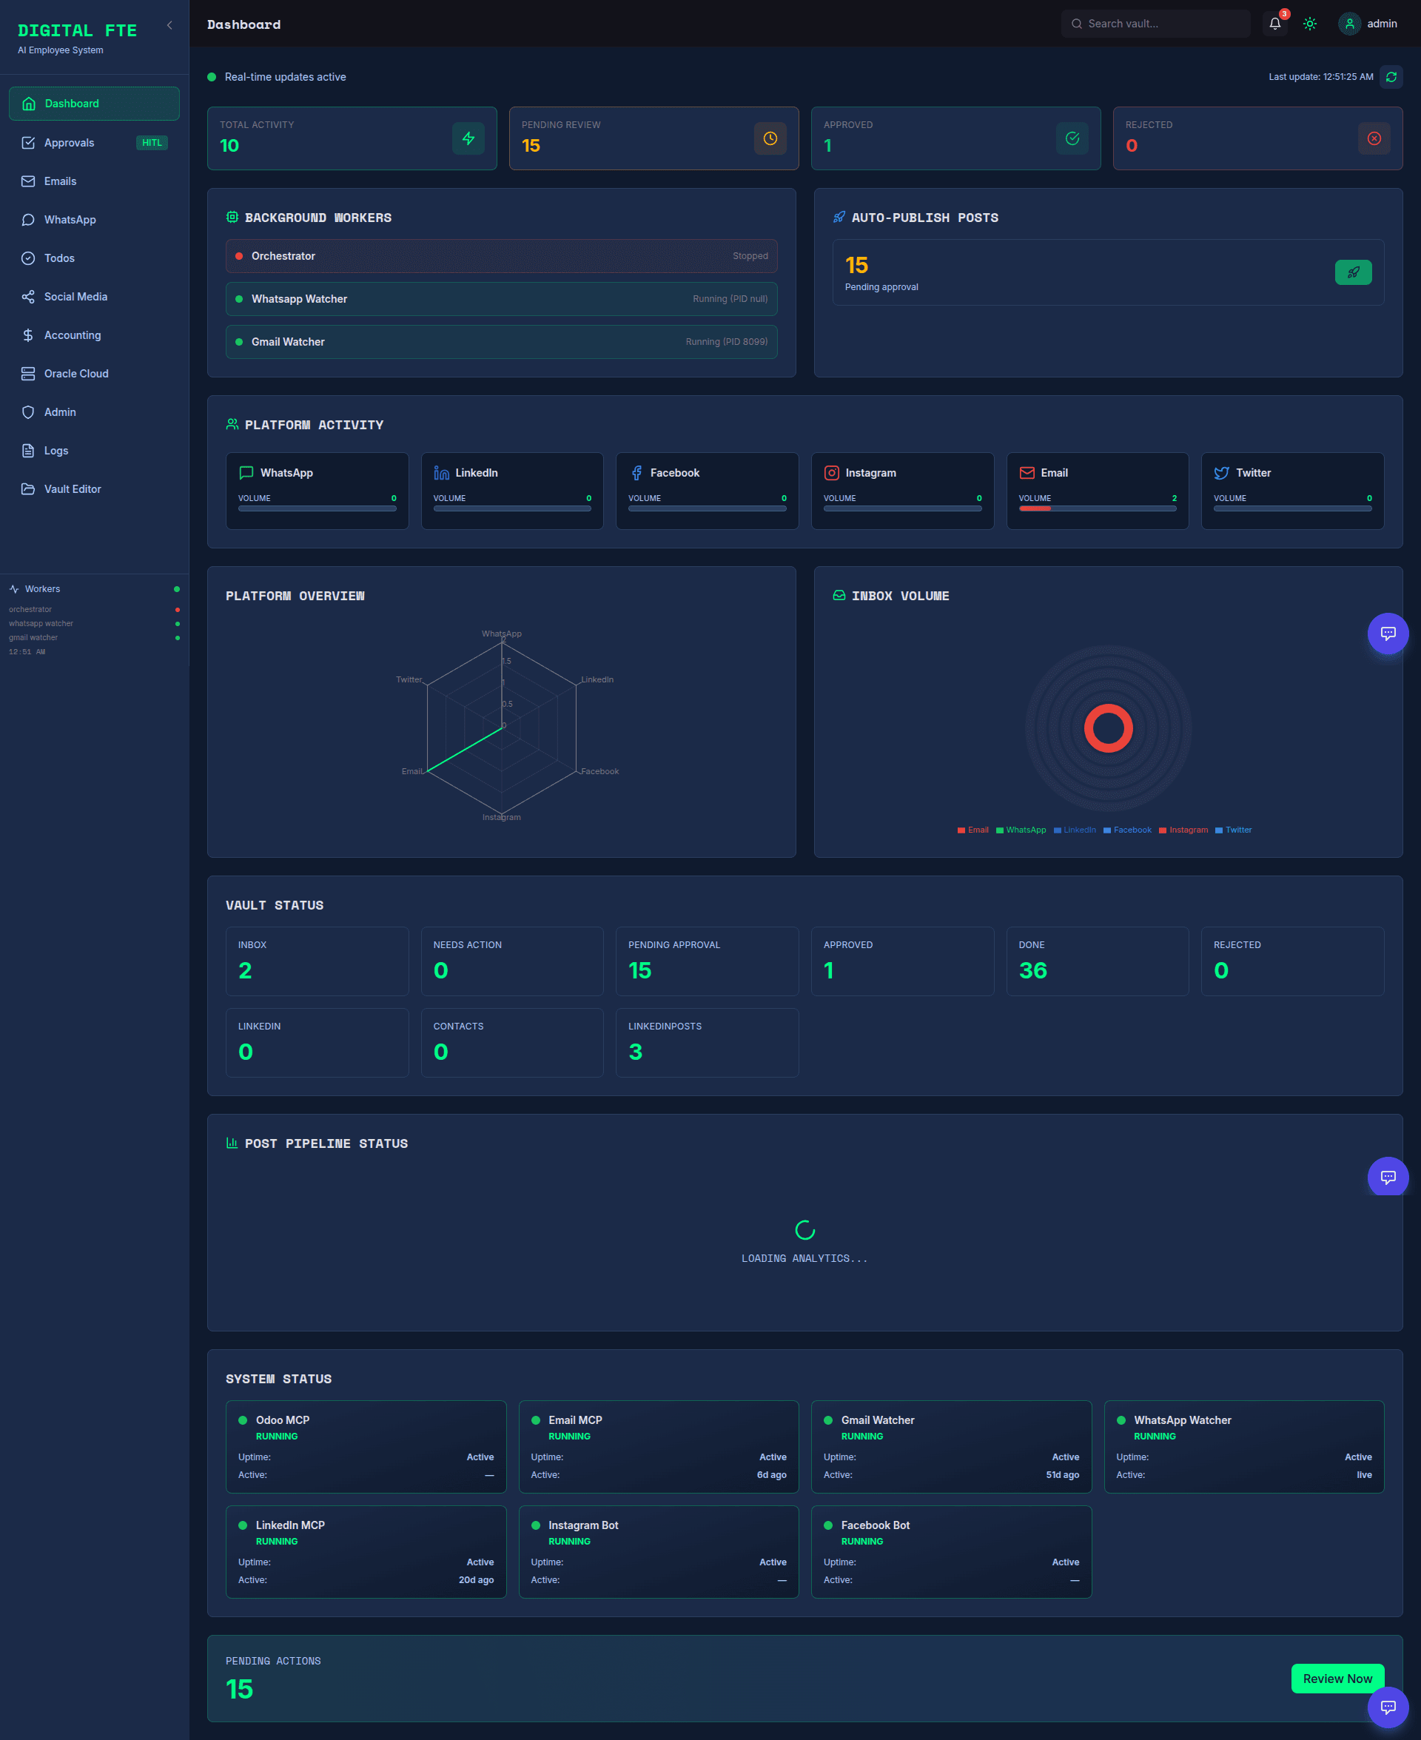Open the Dashboard sidebar item
Screen dimensions: 1421x1740
click(x=94, y=104)
